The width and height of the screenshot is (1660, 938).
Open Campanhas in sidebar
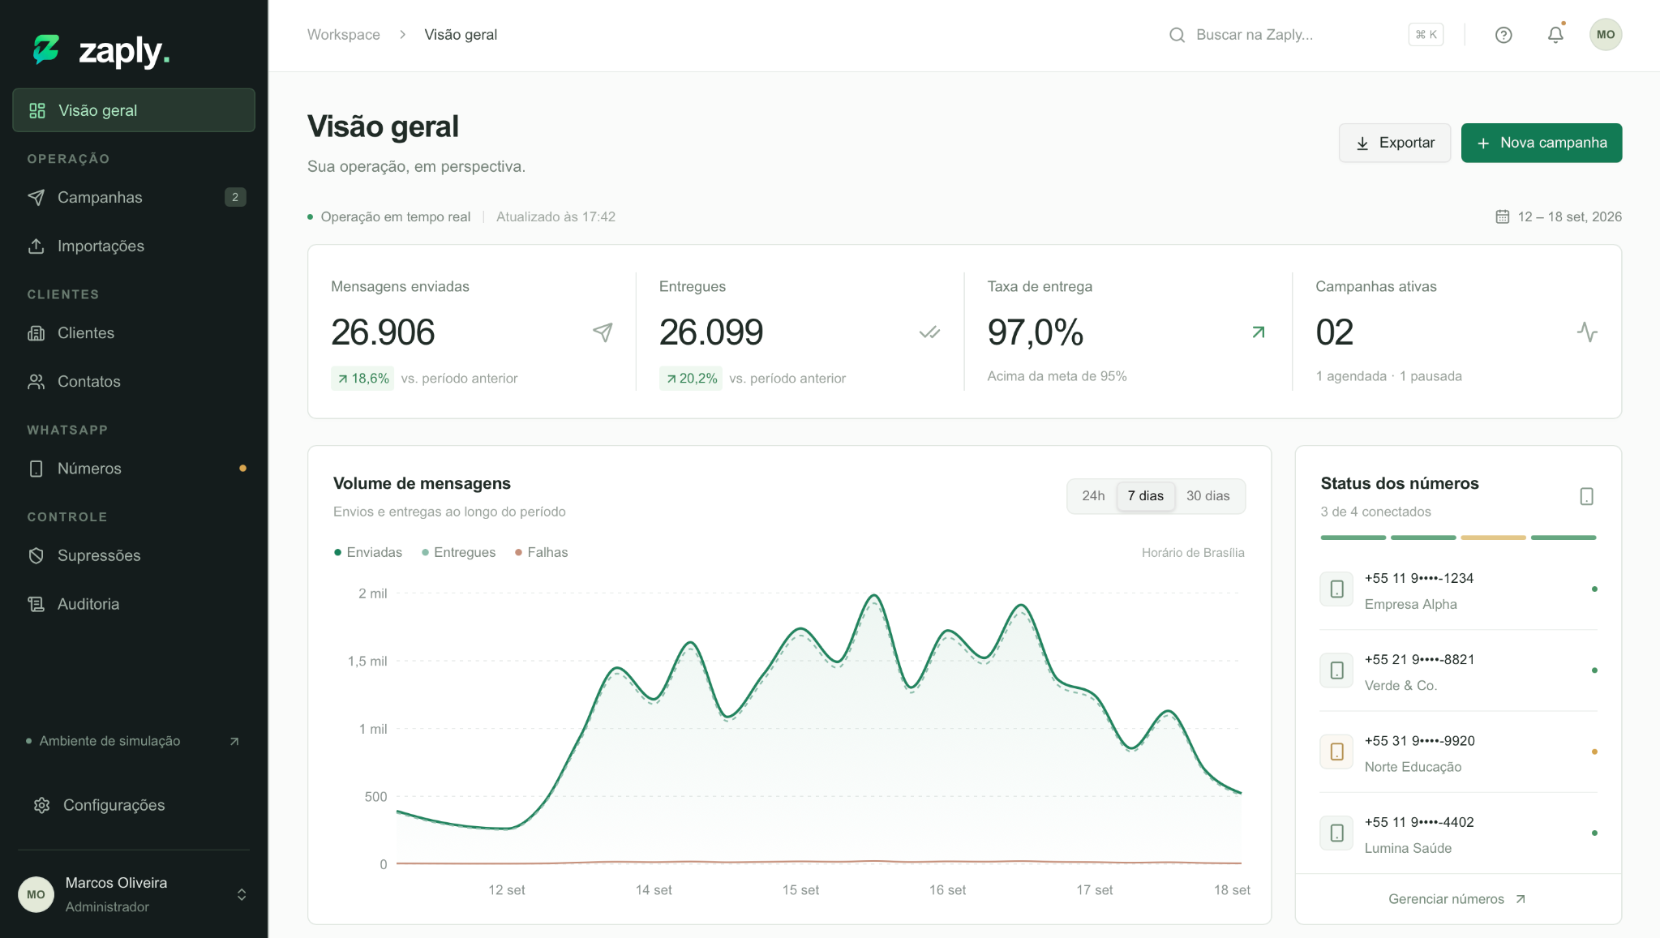click(134, 197)
